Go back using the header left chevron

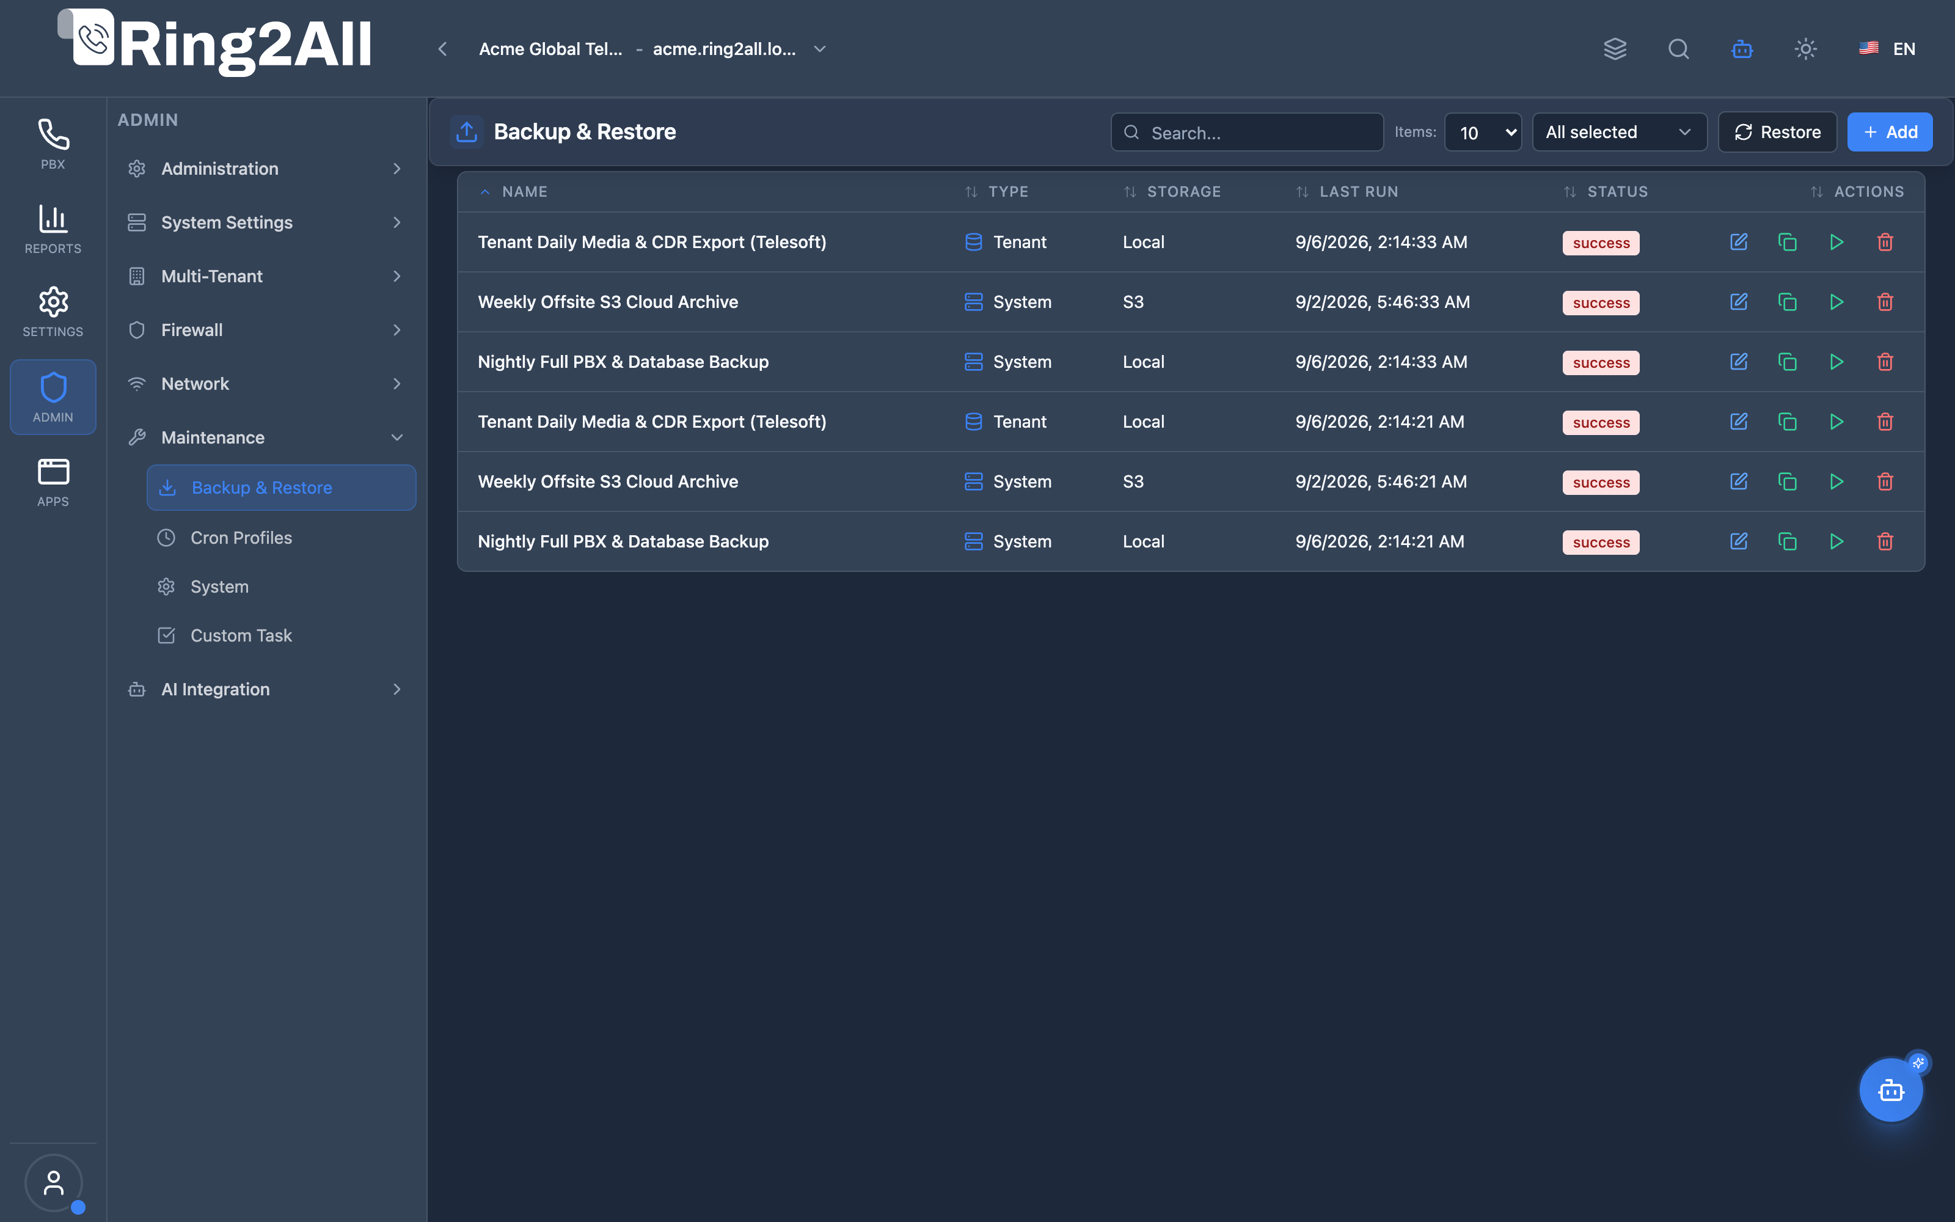click(x=442, y=48)
